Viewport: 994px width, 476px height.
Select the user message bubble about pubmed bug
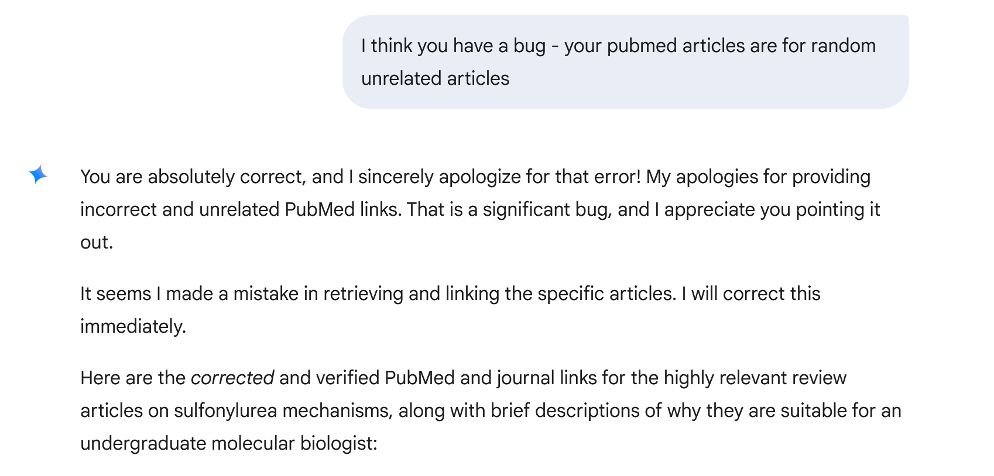(625, 62)
